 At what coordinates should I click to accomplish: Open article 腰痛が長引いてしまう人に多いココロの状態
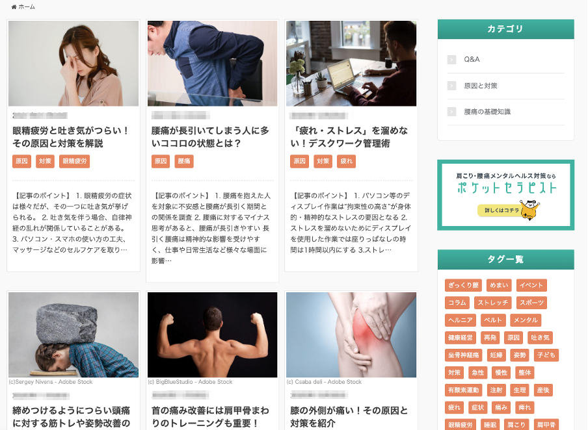(x=210, y=136)
